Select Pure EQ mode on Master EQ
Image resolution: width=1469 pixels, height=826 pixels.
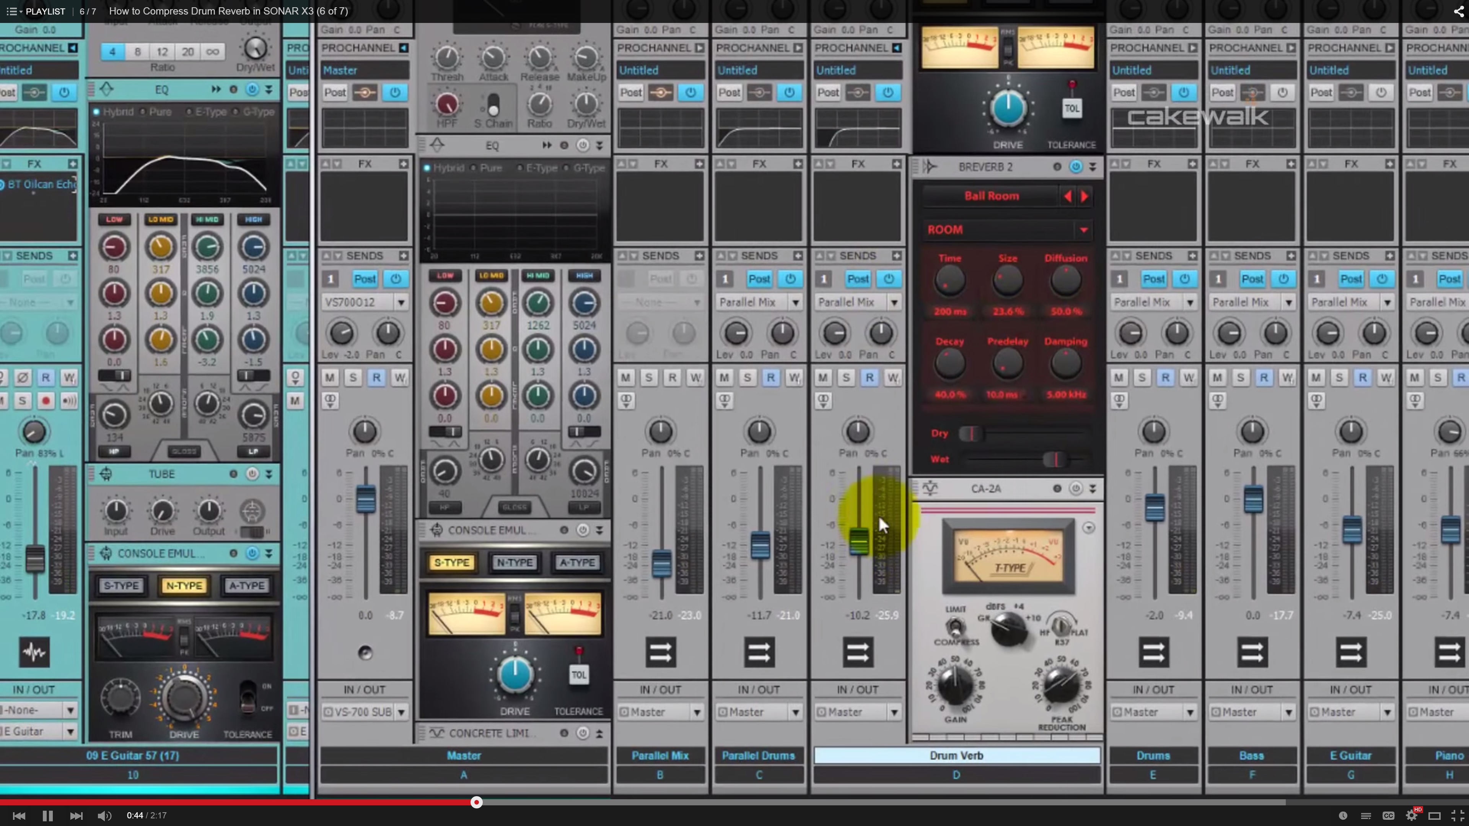point(486,168)
